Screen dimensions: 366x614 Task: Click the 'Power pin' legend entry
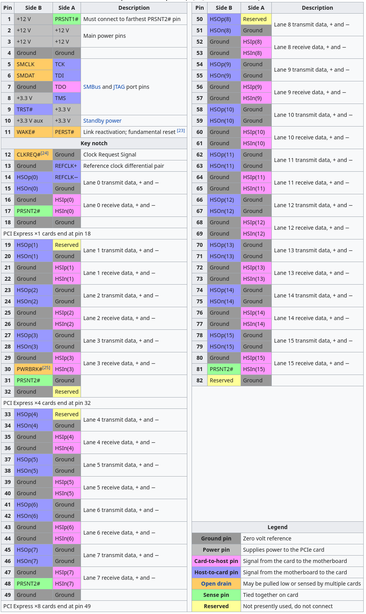point(216,550)
